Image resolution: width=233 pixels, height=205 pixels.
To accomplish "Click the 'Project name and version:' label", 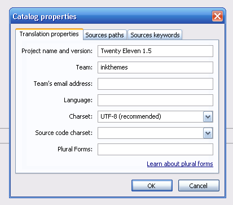I will (x=57, y=51).
